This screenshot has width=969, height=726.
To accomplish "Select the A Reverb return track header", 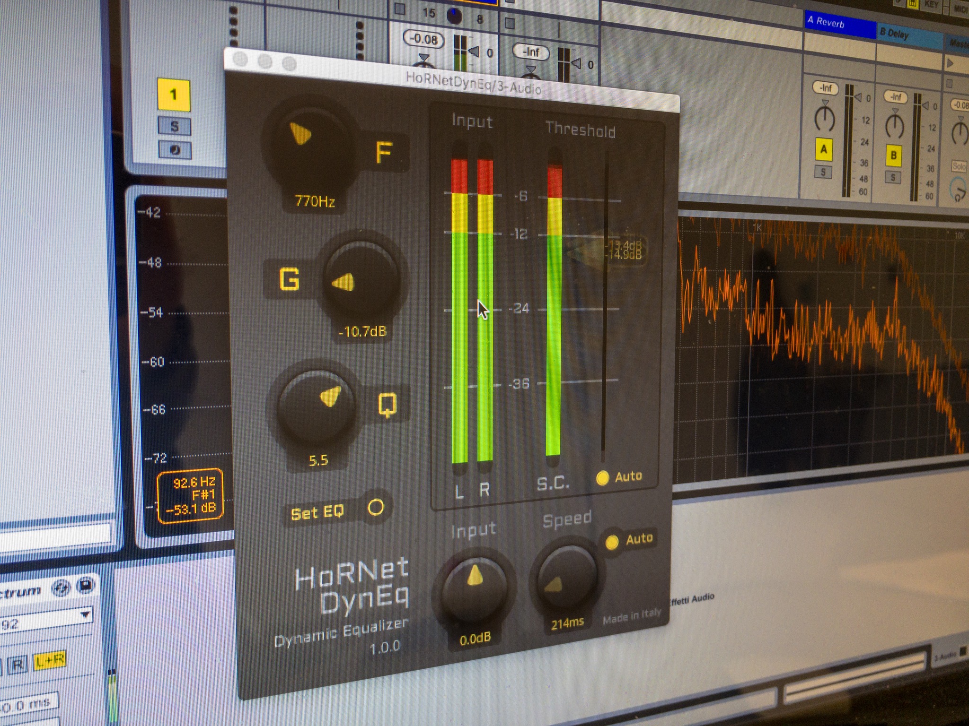I will click(839, 25).
